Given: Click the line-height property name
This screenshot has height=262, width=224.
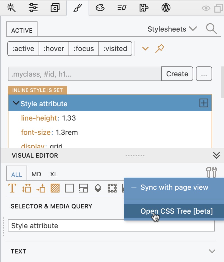Looking at the screenshot, I should tap(39, 118).
